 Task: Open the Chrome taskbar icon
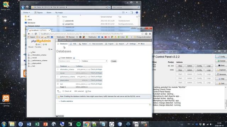[87, 124]
